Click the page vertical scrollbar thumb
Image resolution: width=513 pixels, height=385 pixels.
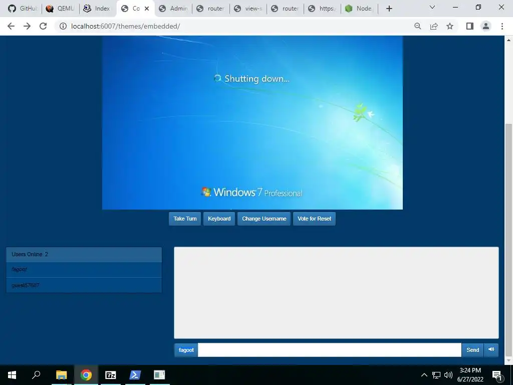point(508,239)
